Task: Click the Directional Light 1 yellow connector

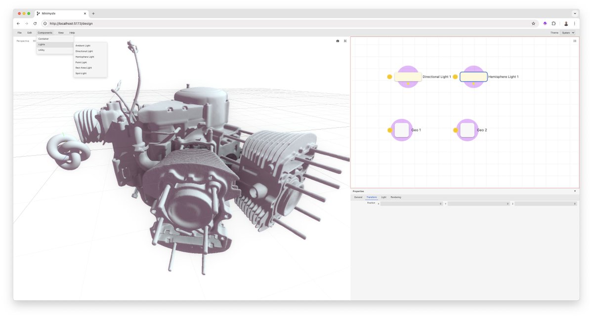Action: [389, 77]
